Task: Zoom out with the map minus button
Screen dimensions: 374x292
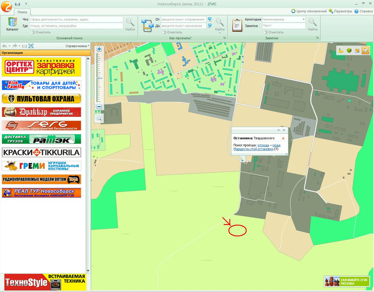Action: [x=99, y=107]
